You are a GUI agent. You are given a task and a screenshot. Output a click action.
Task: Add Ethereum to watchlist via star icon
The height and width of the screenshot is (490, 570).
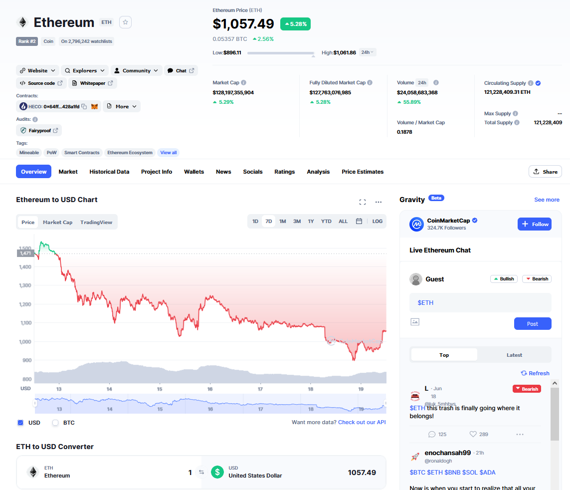(x=125, y=22)
